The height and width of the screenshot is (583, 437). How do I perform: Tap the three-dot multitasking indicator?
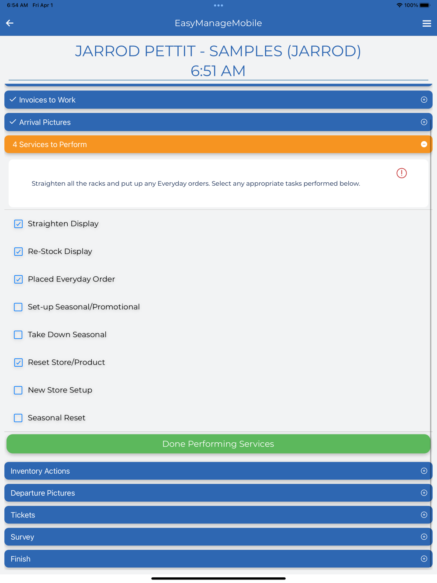(218, 6)
